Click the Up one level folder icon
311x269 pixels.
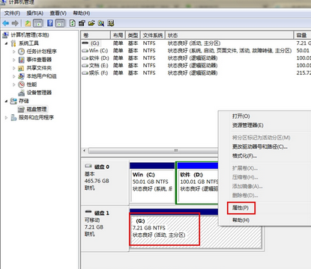click(28, 23)
